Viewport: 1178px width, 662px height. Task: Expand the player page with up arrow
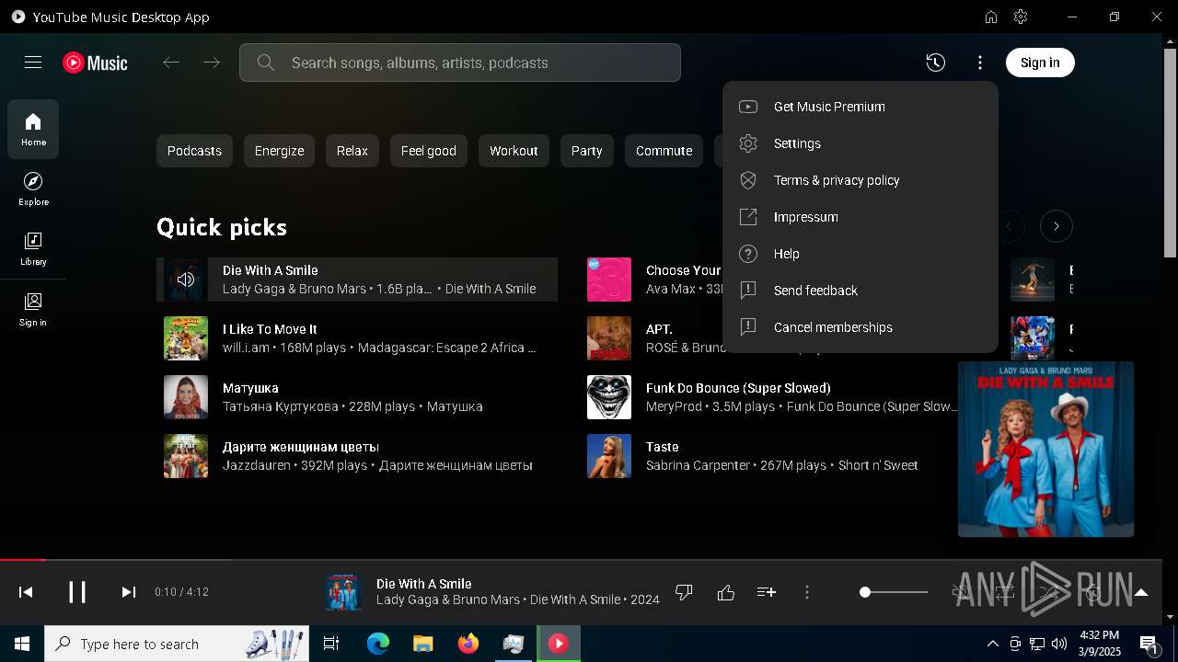coord(1141,592)
